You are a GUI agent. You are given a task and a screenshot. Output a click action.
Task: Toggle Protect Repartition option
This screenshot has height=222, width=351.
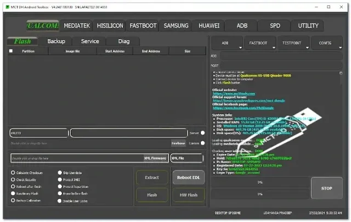(x=60, y=186)
